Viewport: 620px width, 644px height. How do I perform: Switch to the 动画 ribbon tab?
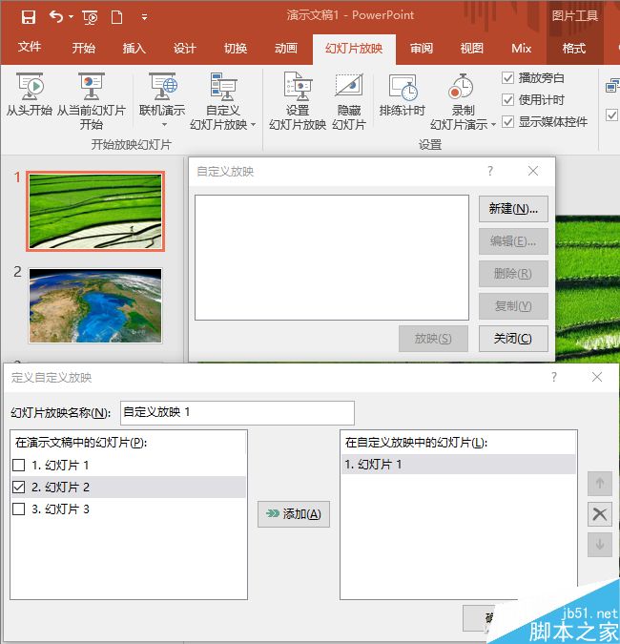click(x=286, y=49)
